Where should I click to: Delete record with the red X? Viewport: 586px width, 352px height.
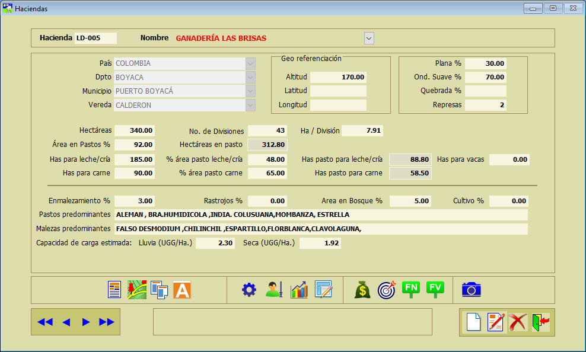[x=518, y=322]
